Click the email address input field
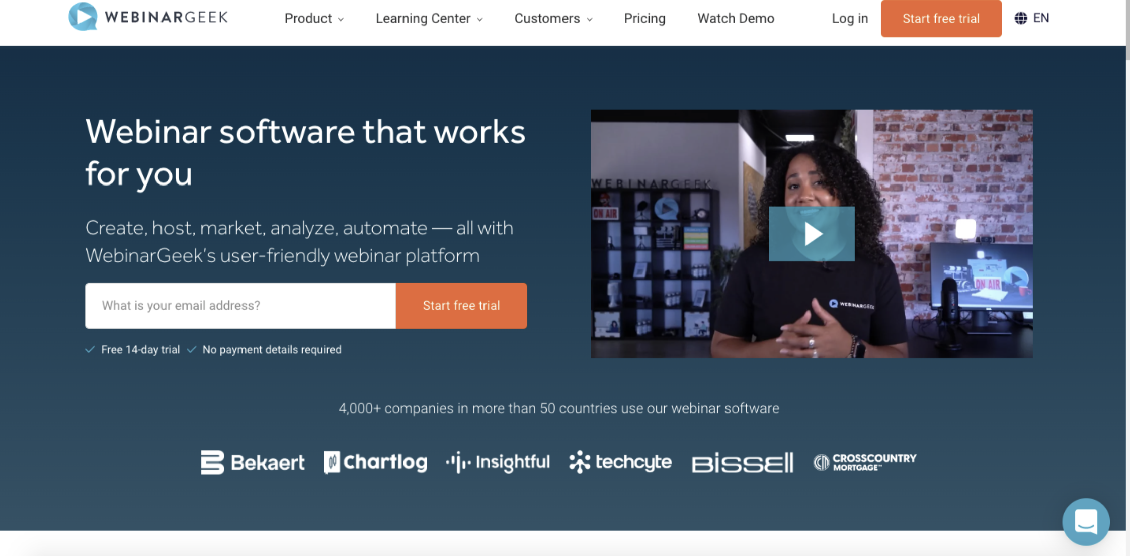Viewport: 1130px width, 556px height. click(x=240, y=305)
